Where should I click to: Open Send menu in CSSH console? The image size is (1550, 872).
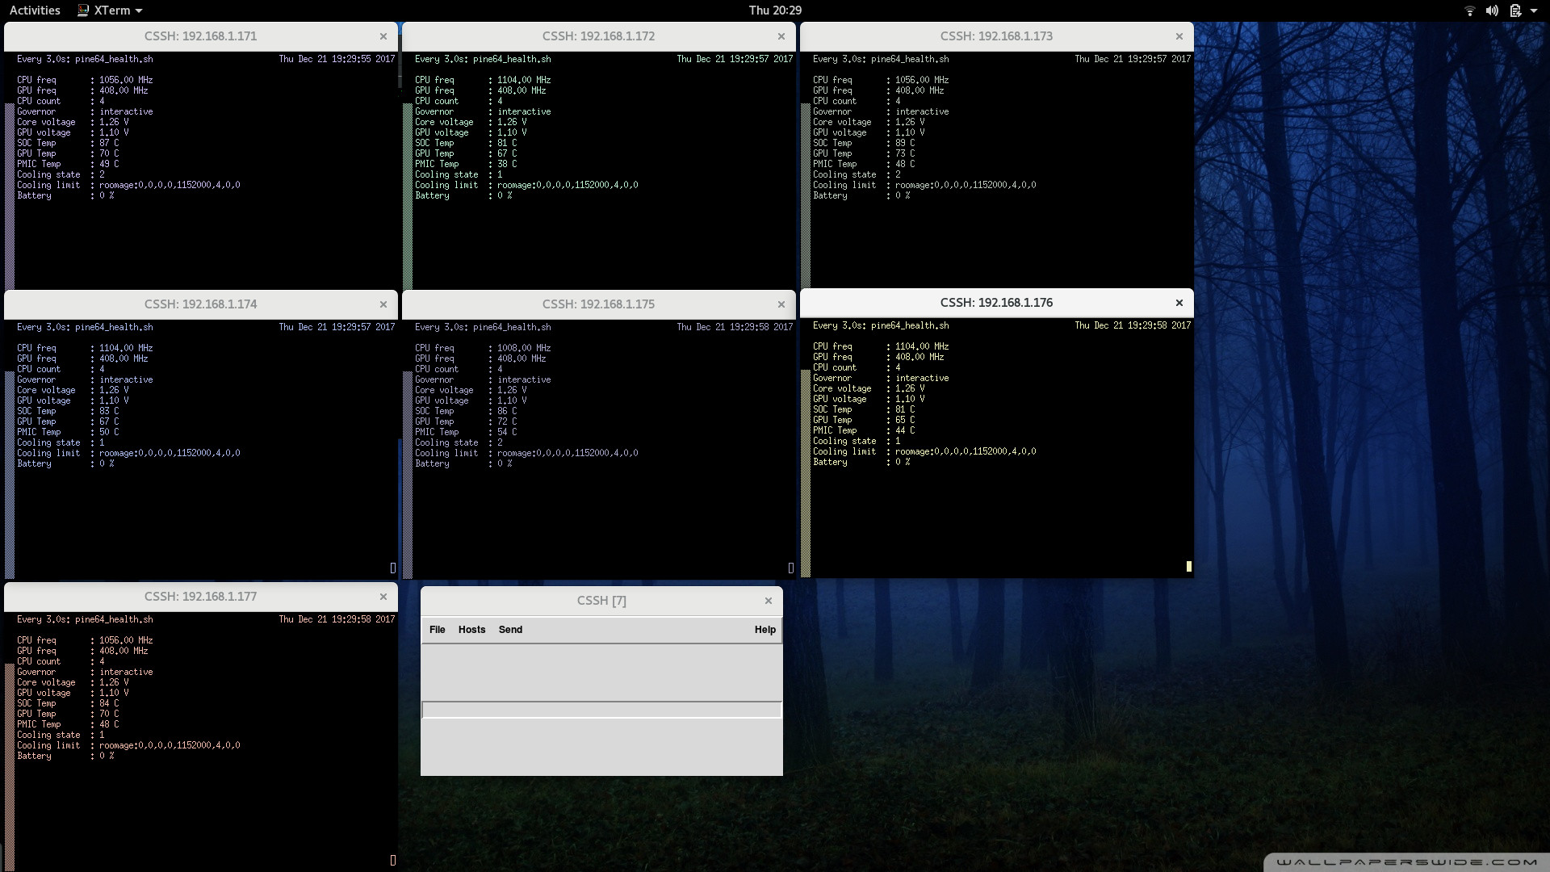510,630
